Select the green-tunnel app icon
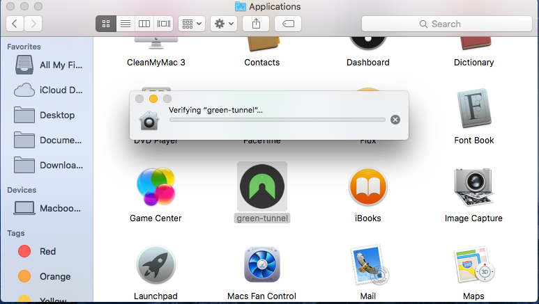This screenshot has width=539, height=304. tap(262, 186)
